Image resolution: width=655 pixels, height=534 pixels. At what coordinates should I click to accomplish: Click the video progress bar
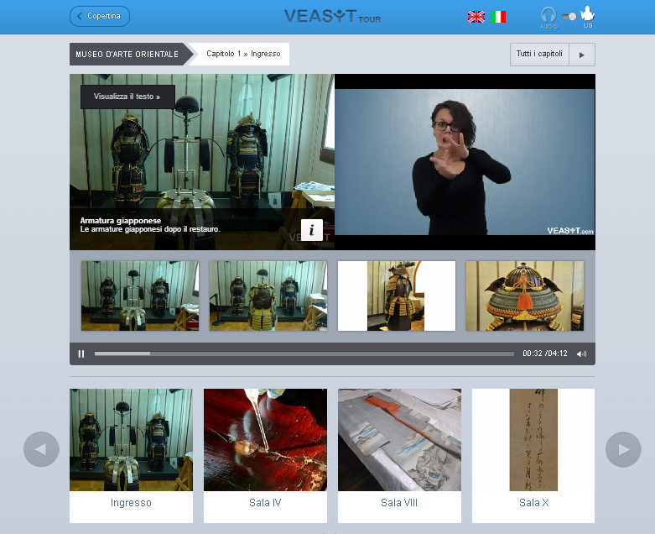click(x=304, y=353)
